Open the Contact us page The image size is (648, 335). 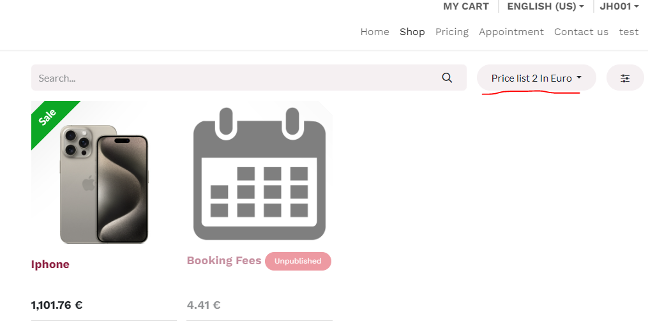pos(581,32)
